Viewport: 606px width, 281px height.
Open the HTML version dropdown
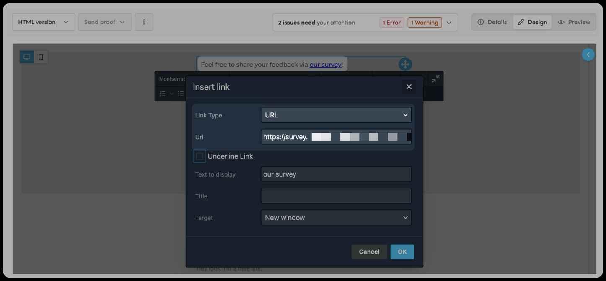point(44,22)
